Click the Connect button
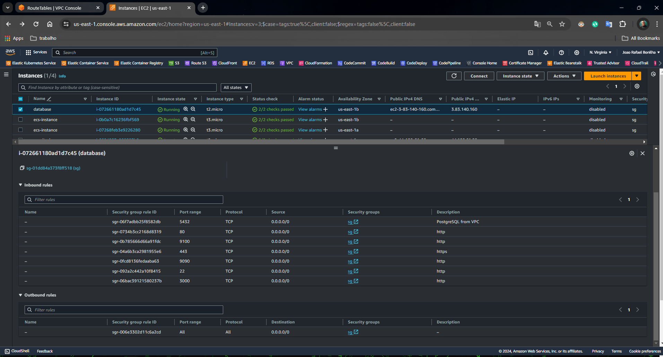 479,76
